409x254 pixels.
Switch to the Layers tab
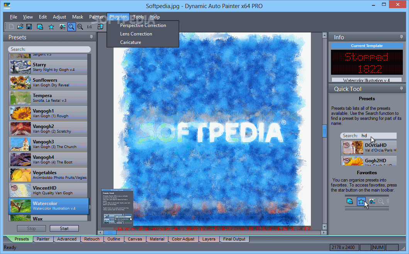(x=209, y=239)
